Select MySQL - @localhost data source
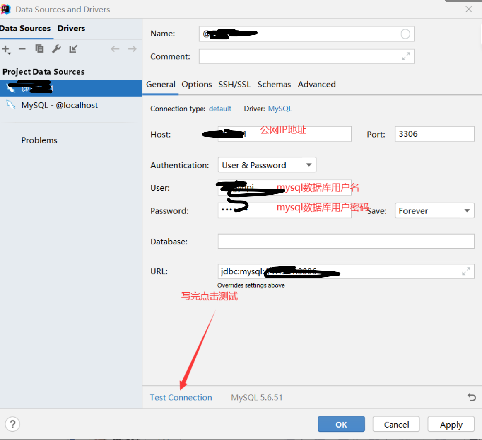482x440 pixels. pyautogui.click(x=59, y=105)
